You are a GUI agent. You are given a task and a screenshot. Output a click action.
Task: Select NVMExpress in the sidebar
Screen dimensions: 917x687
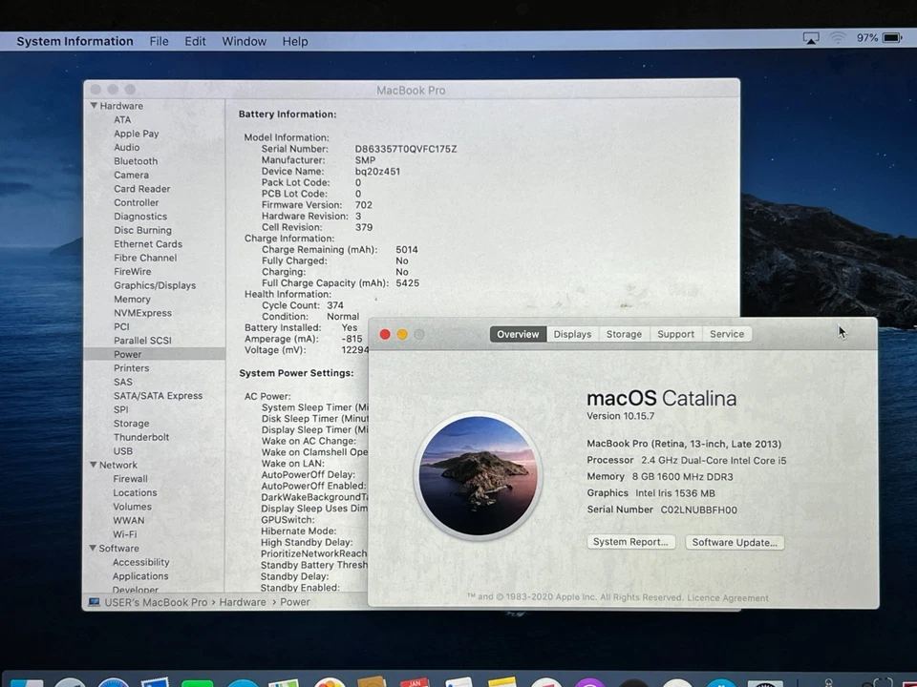(142, 313)
